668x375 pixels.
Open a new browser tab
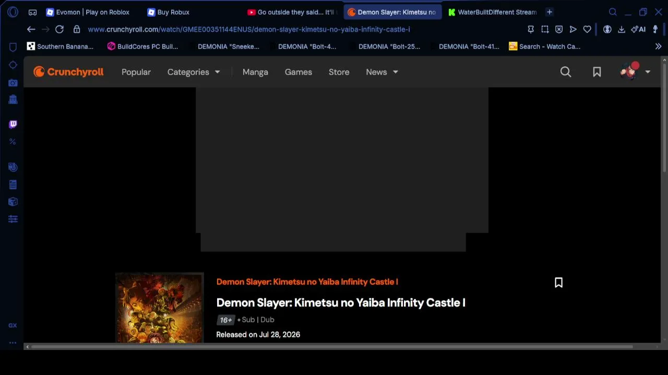550,12
